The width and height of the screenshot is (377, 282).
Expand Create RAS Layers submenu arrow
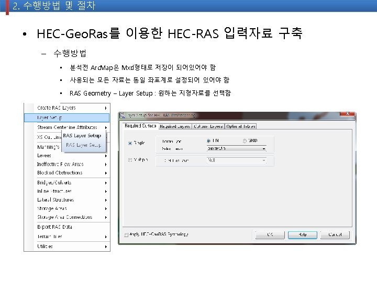coord(106,108)
